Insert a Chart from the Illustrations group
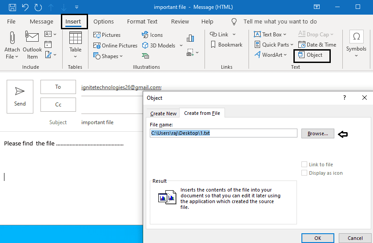The height and width of the screenshot is (243, 373). click(x=190, y=38)
